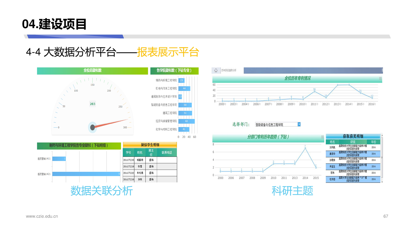Select student row 2014072219 in table
The image size is (414, 233).
pos(128,166)
